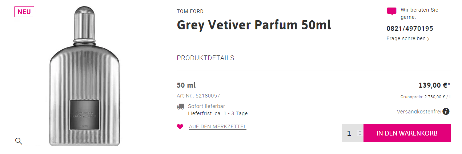Open the Produktdetails tab

click(x=205, y=58)
